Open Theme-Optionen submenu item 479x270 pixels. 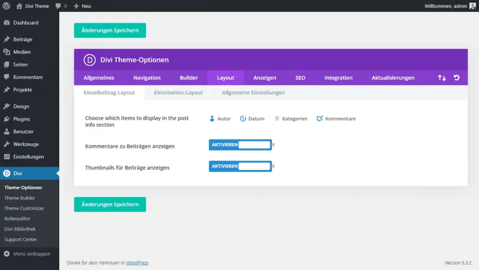point(23,187)
